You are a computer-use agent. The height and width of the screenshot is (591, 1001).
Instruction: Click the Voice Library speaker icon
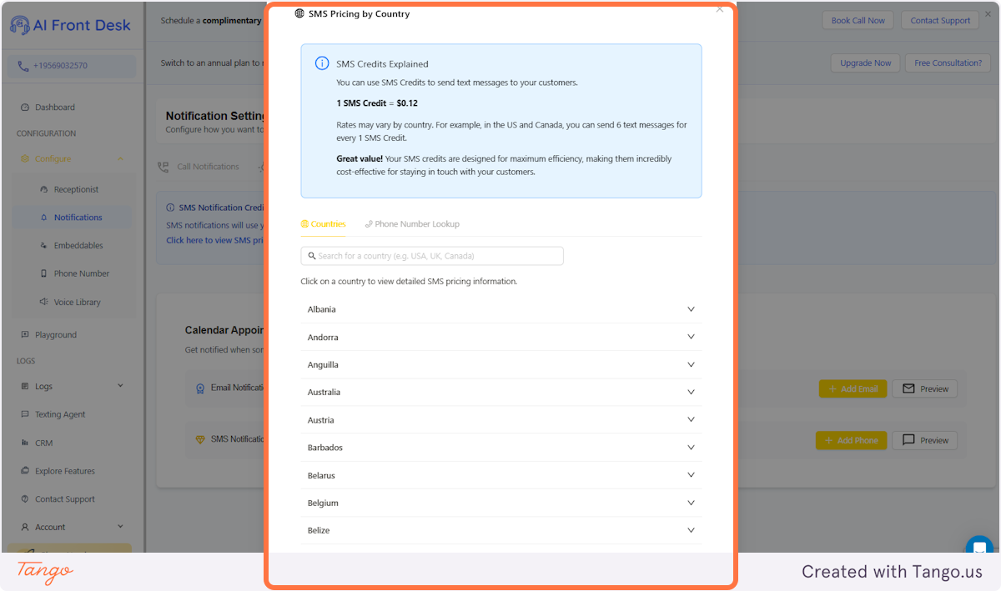[44, 302]
